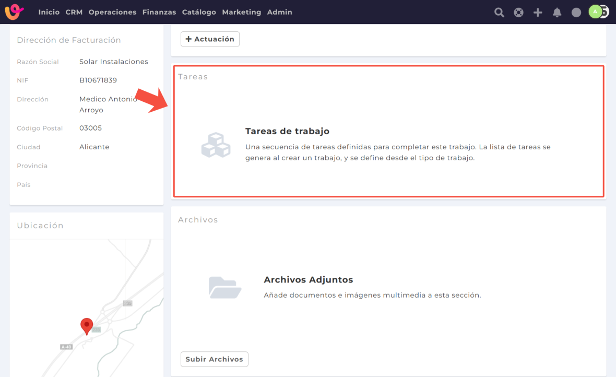Click the gray circle status icon

click(x=576, y=13)
